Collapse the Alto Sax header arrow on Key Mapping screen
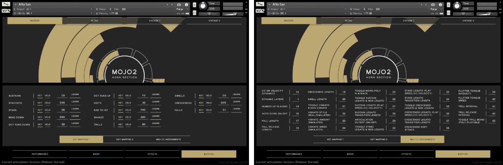 pos(15,4)
